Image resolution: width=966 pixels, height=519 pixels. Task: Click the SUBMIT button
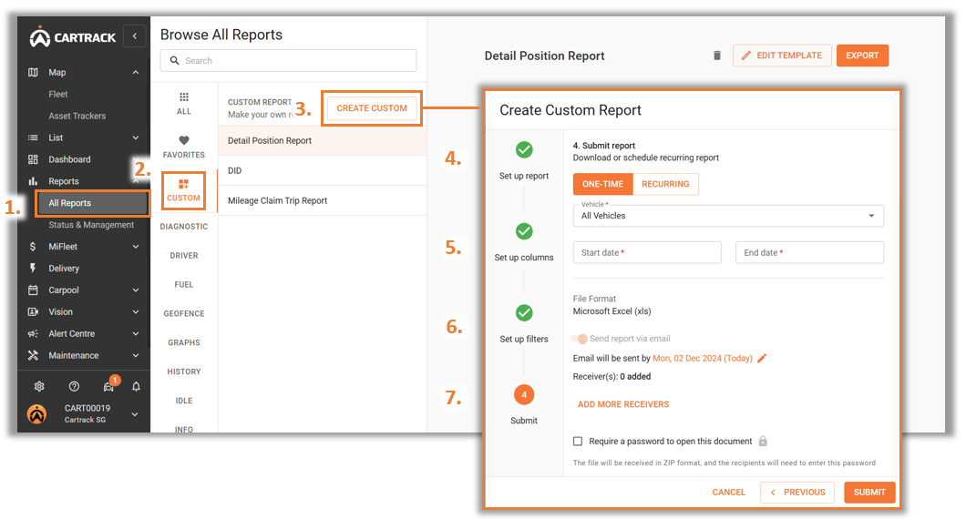tap(869, 493)
